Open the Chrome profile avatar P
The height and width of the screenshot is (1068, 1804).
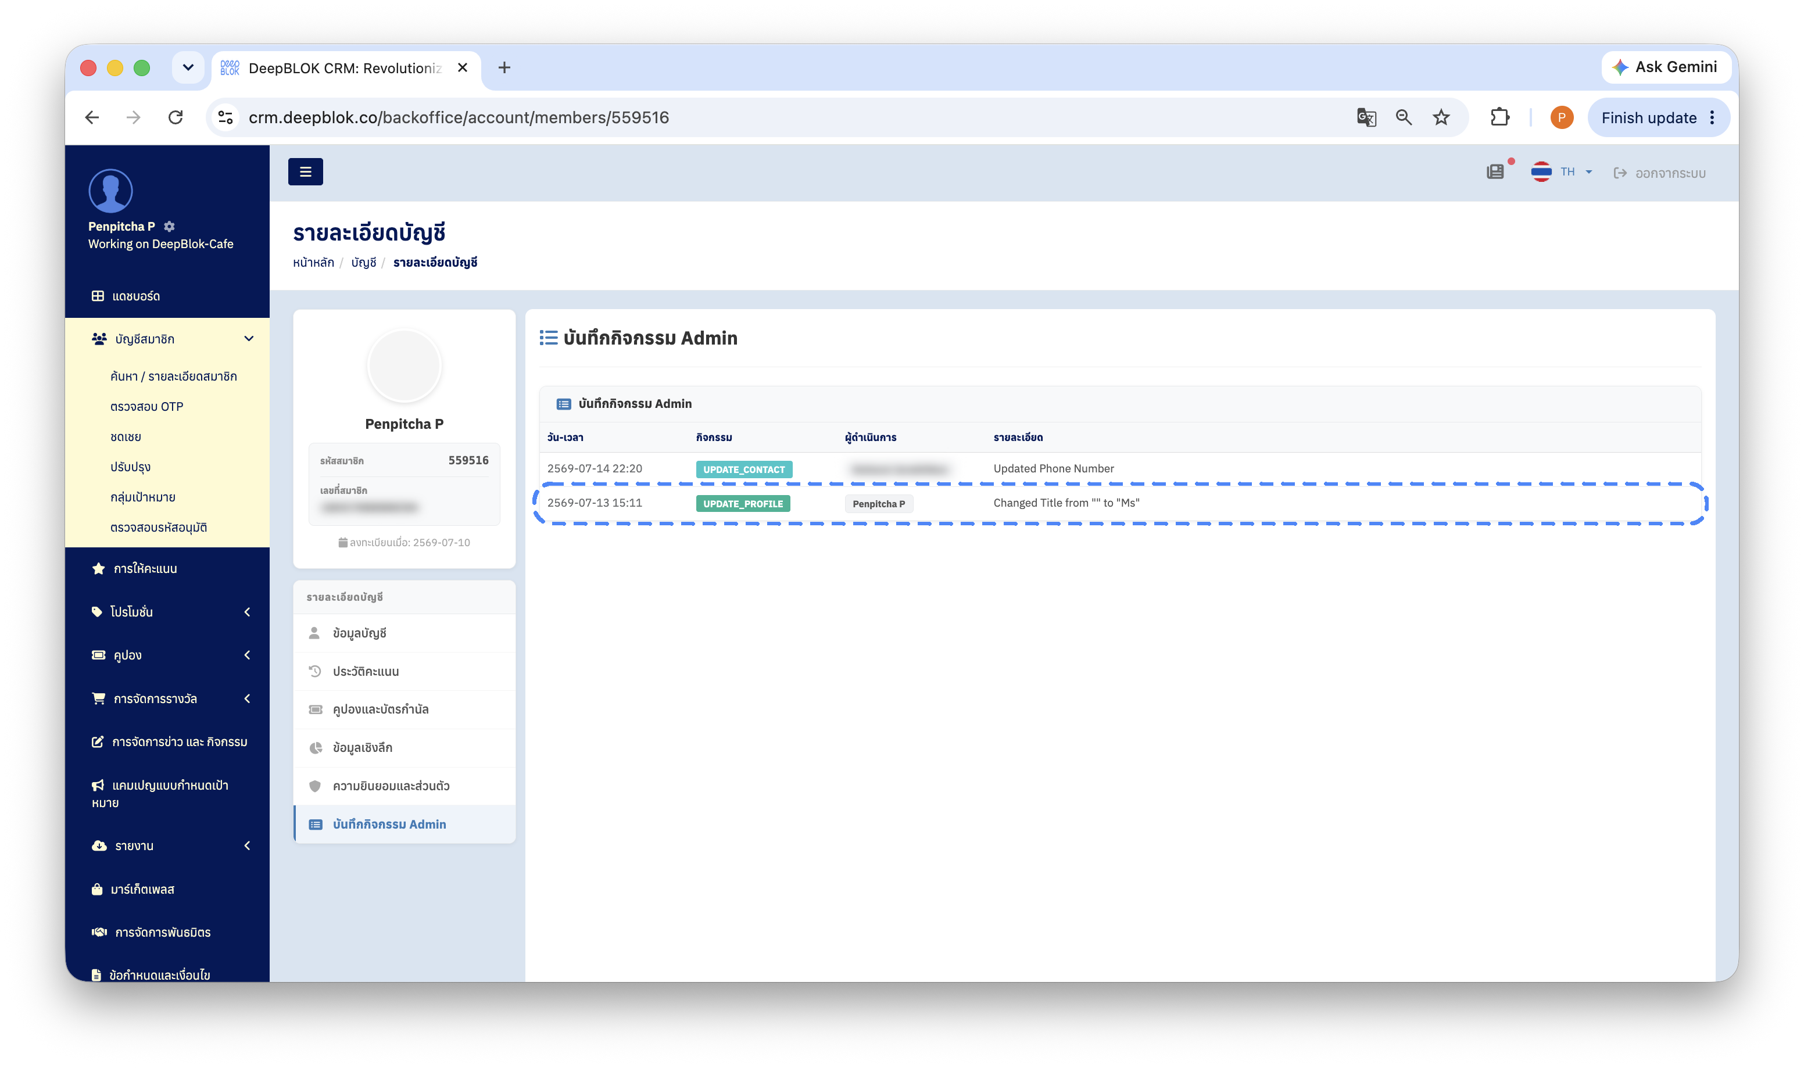tap(1562, 117)
